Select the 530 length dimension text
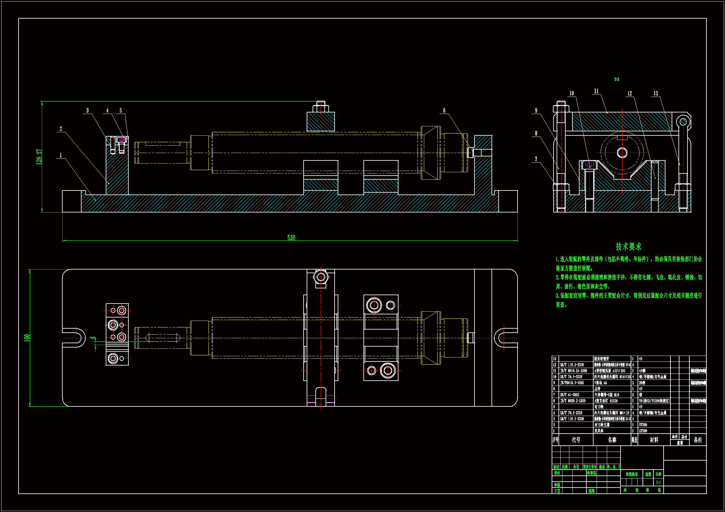Image resolution: width=725 pixels, height=512 pixels. point(291,238)
